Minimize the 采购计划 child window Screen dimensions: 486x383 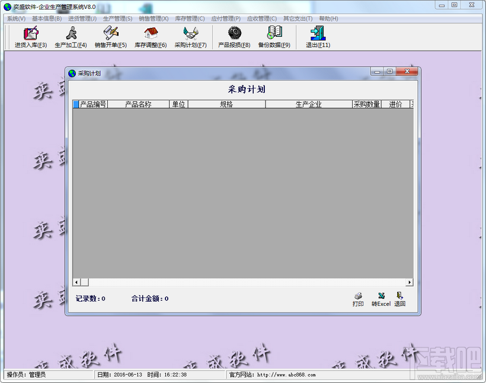pyautogui.click(x=377, y=72)
